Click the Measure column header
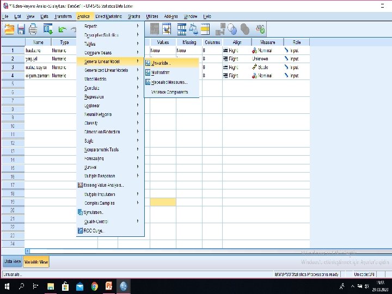The height and width of the screenshot is (294, 392). (x=267, y=42)
